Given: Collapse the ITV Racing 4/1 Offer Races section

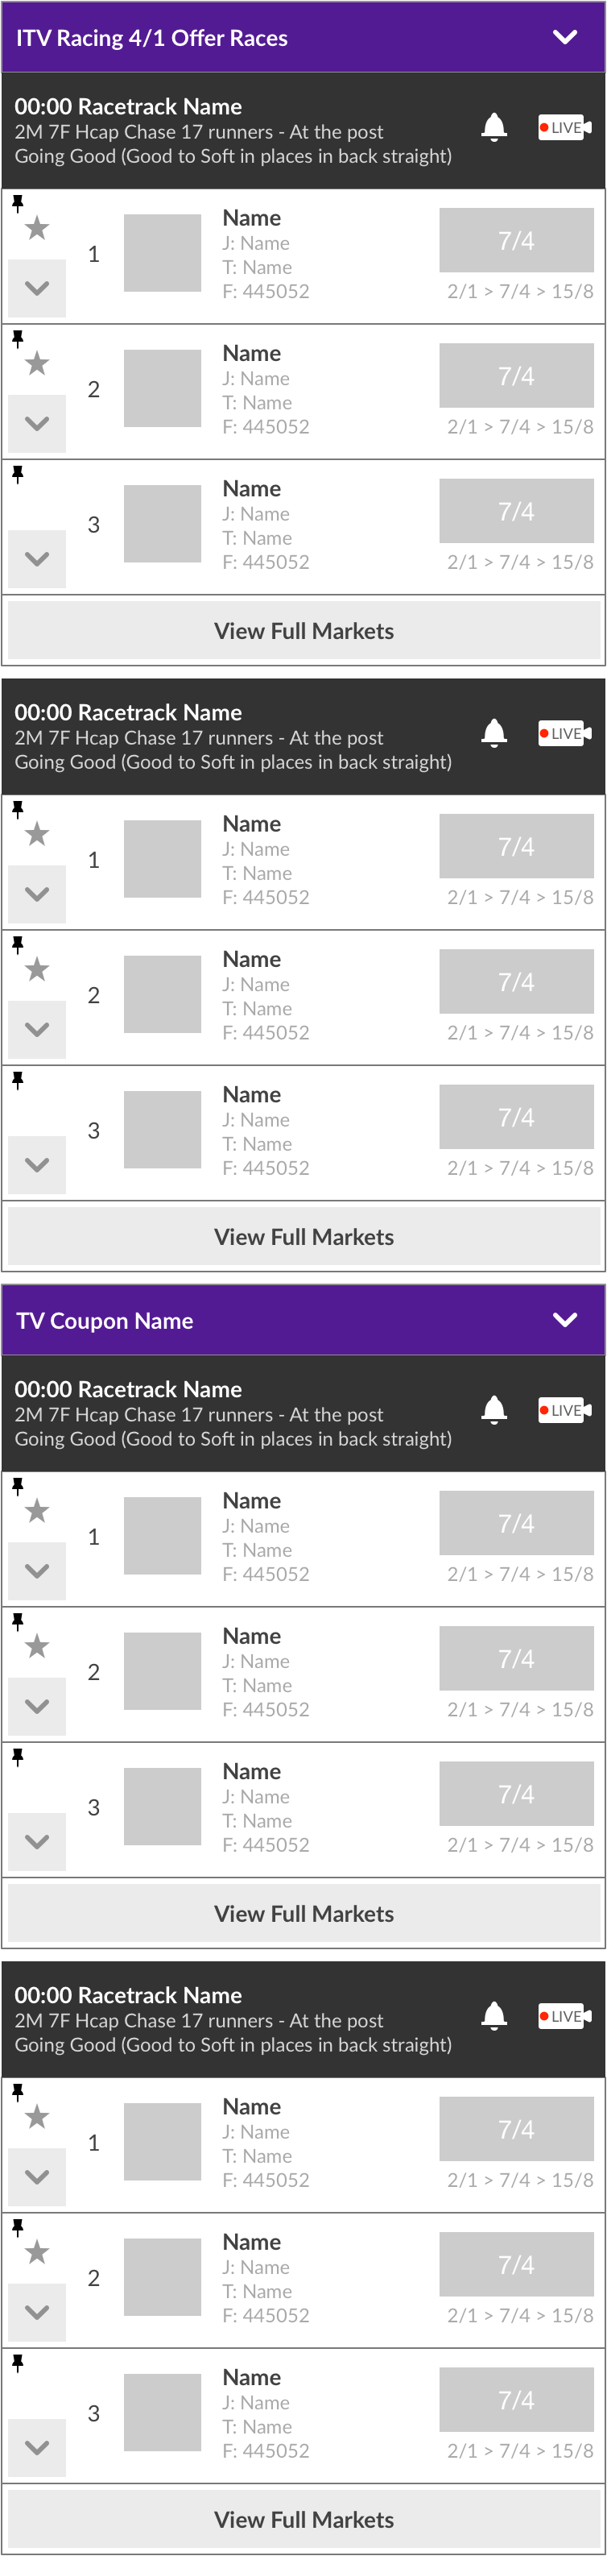Looking at the screenshot, I should click(x=564, y=38).
